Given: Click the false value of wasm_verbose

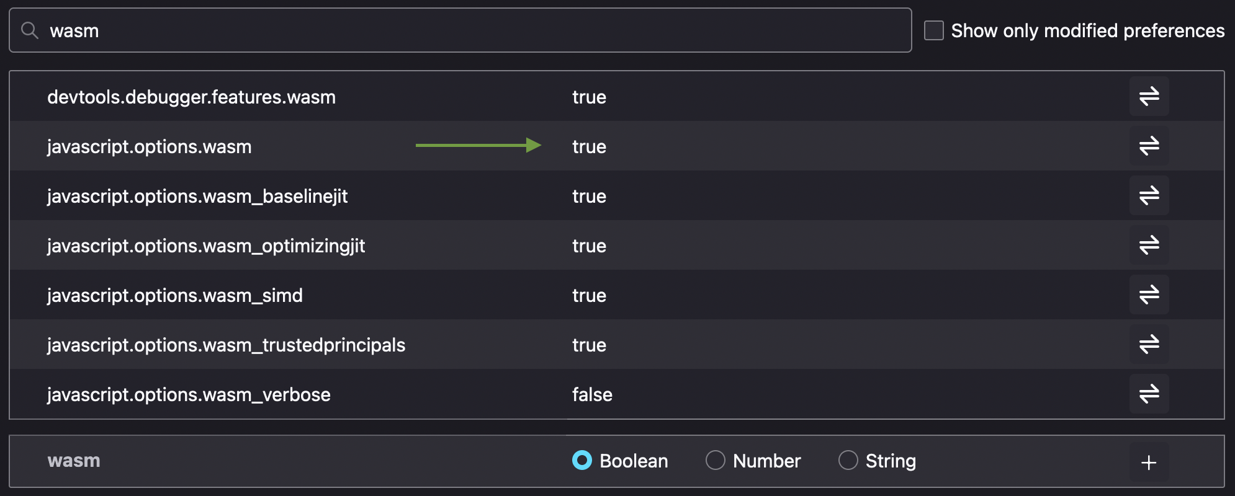Looking at the screenshot, I should [592, 395].
